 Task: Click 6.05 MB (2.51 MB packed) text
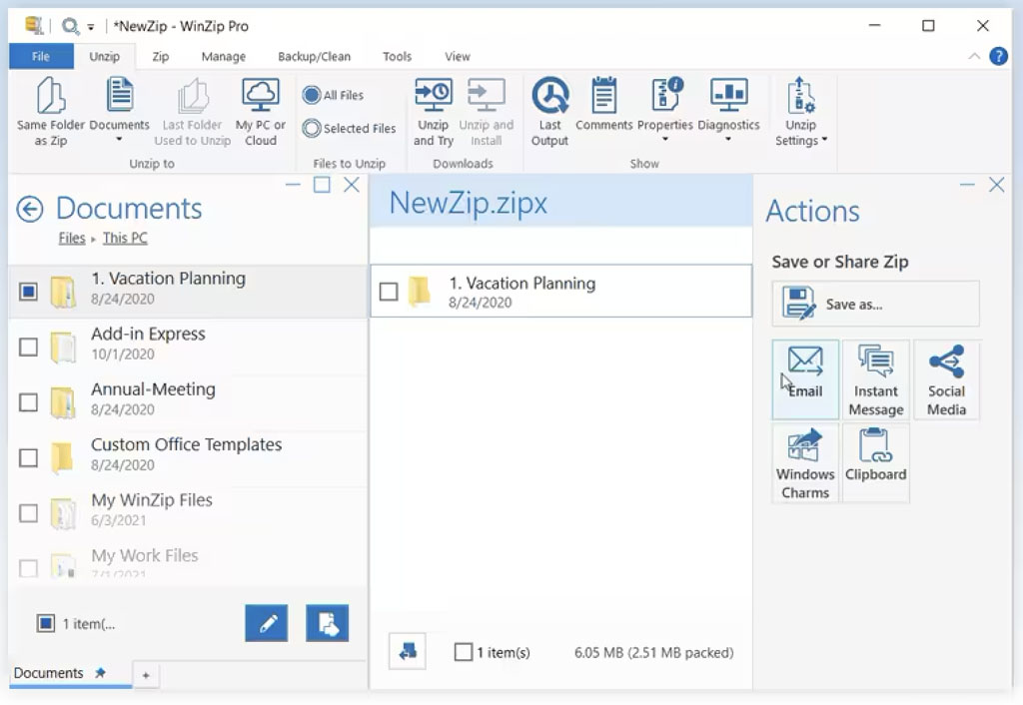(653, 652)
